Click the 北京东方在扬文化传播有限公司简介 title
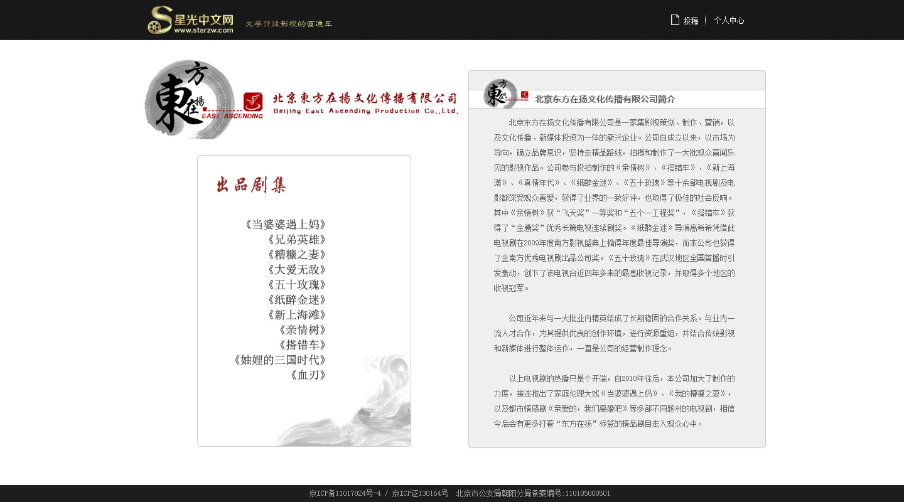 (x=605, y=99)
